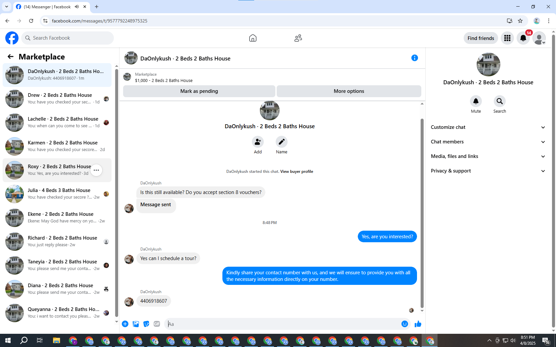Expand Privacy & support section
The image size is (556, 347).
[488, 171]
